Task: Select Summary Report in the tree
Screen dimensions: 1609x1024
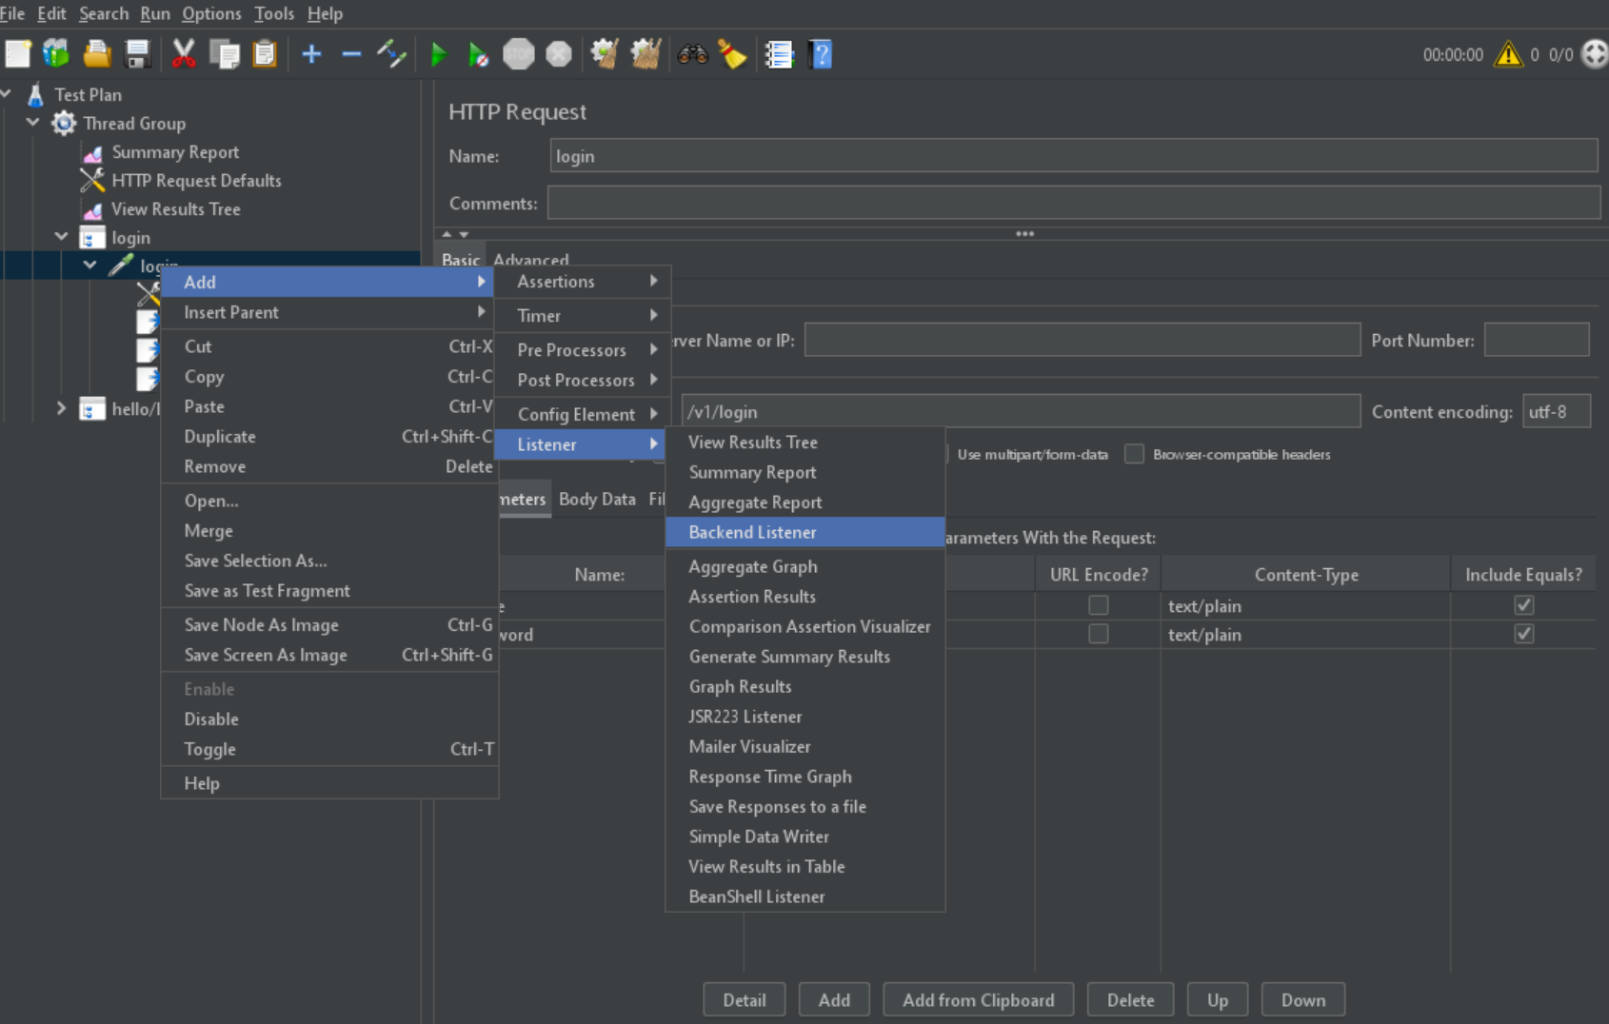Action: (175, 152)
